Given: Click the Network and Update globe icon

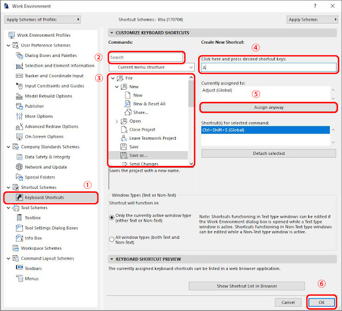Looking at the screenshot, I should 19,167.
